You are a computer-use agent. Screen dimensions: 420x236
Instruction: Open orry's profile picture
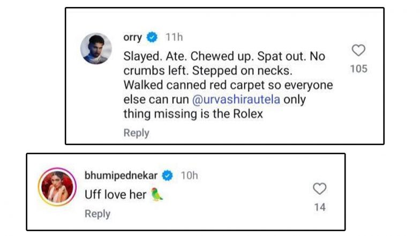pyautogui.click(x=96, y=49)
